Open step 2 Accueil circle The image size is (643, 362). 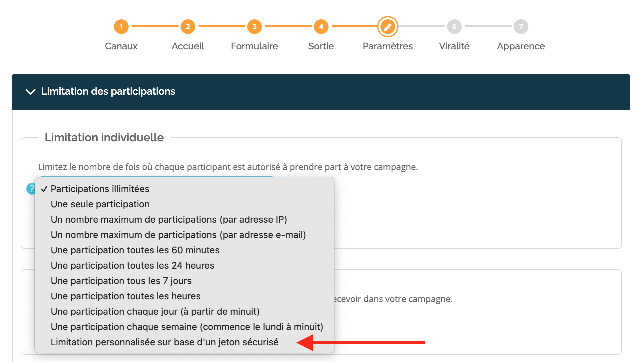pos(188,27)
